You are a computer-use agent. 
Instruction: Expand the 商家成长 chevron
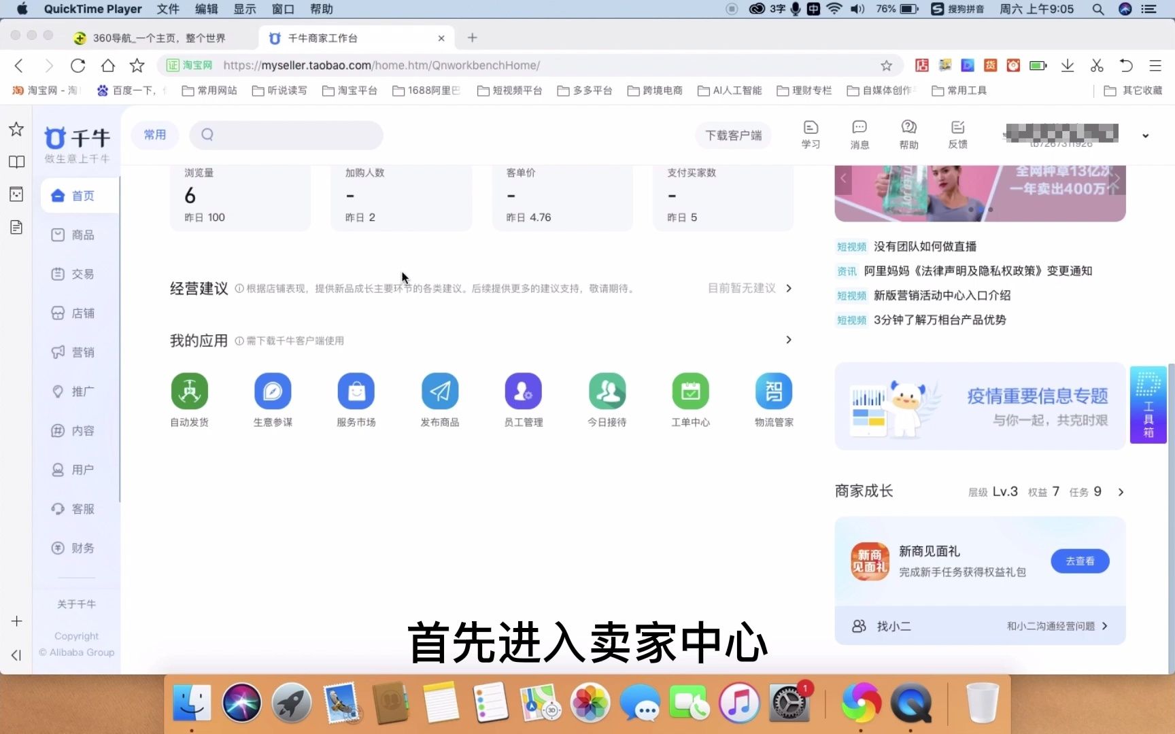pyautogui.click(x=1121, y=492)
